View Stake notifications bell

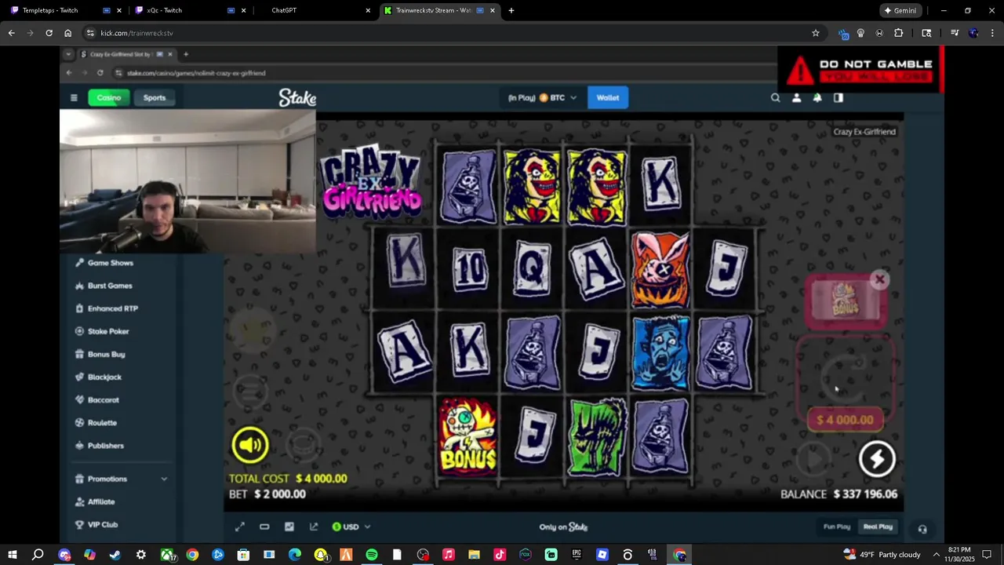click(x=817, y=98)
